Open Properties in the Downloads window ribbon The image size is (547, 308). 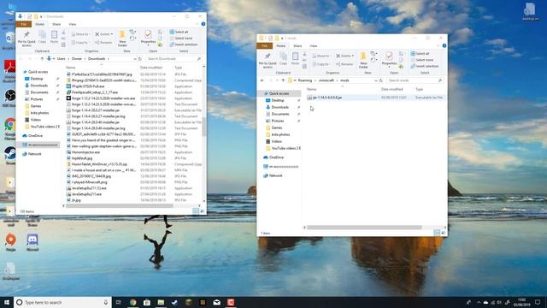148,38
